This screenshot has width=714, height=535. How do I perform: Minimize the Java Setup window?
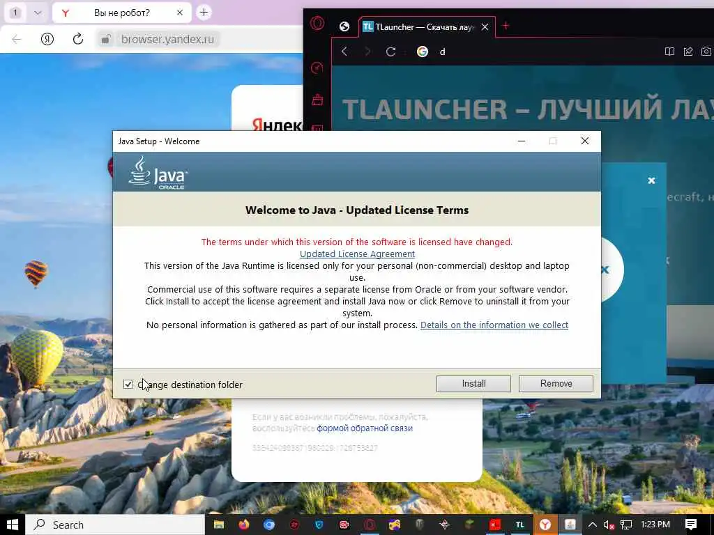522,141
